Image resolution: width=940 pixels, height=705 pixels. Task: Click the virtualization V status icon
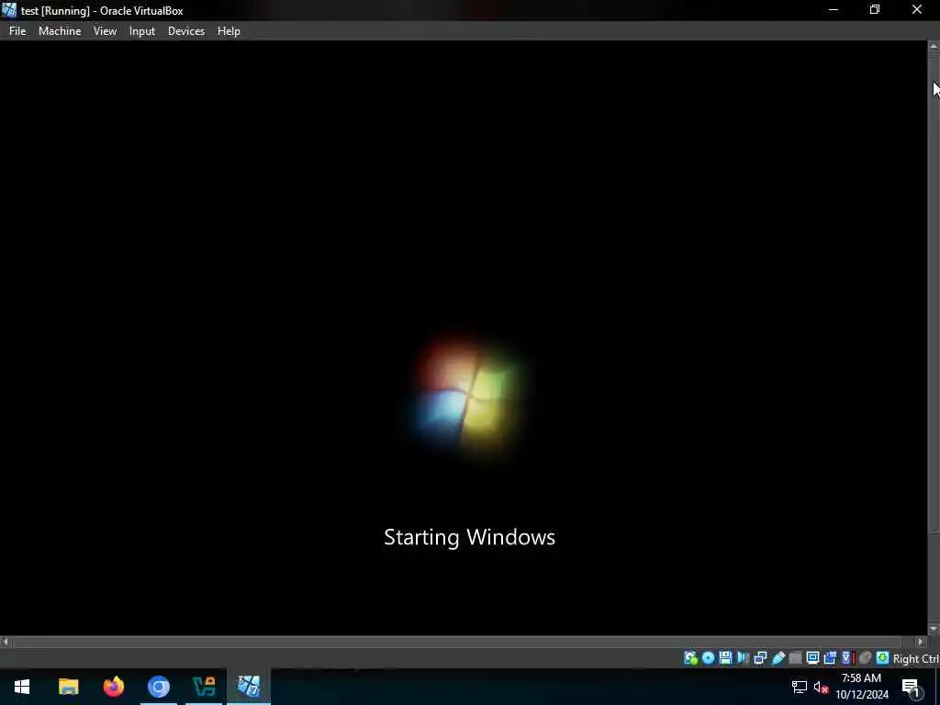[x=846, y=658]
